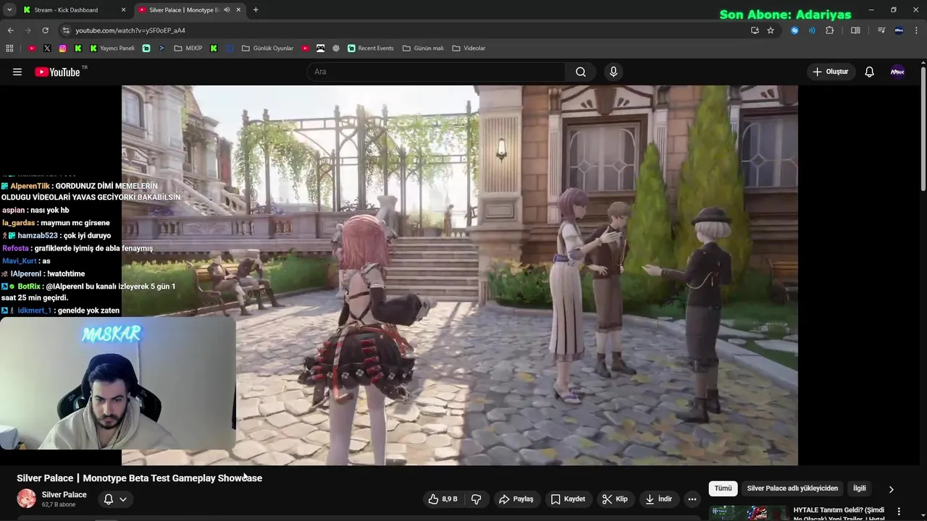927x521 pixels.
Task: View site information icon in address bar
Action: [x=66, y=30]
